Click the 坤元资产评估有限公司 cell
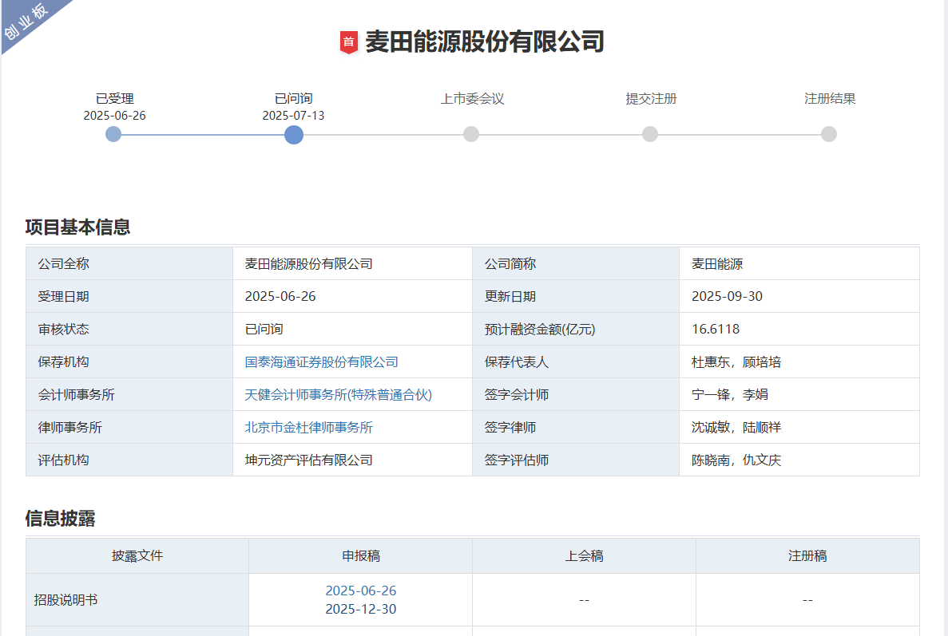Viewport: 948px width, 636px height. (x=352, y=460)
